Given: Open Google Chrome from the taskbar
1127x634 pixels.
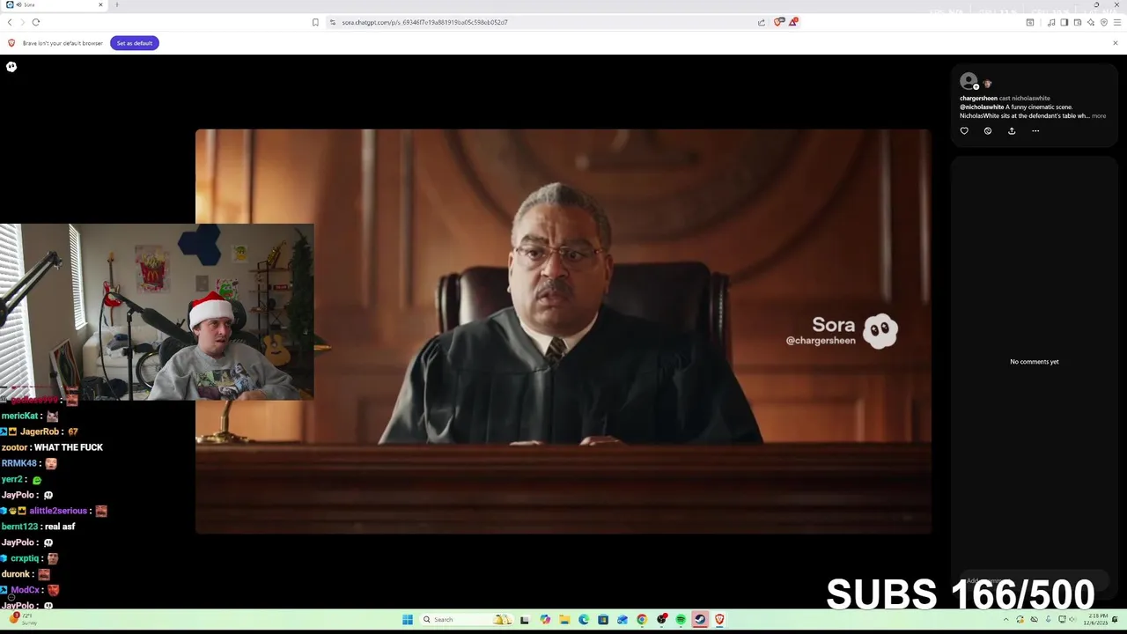Looking at the screenshot, I should [x=642, y=619].
